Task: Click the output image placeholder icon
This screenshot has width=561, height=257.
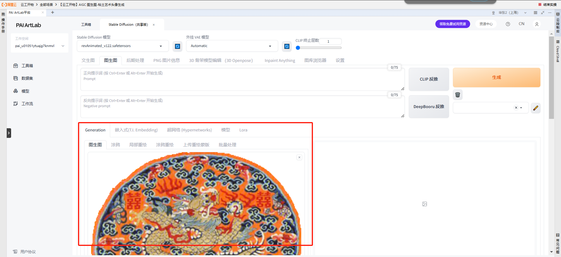Action: point(425,204)
